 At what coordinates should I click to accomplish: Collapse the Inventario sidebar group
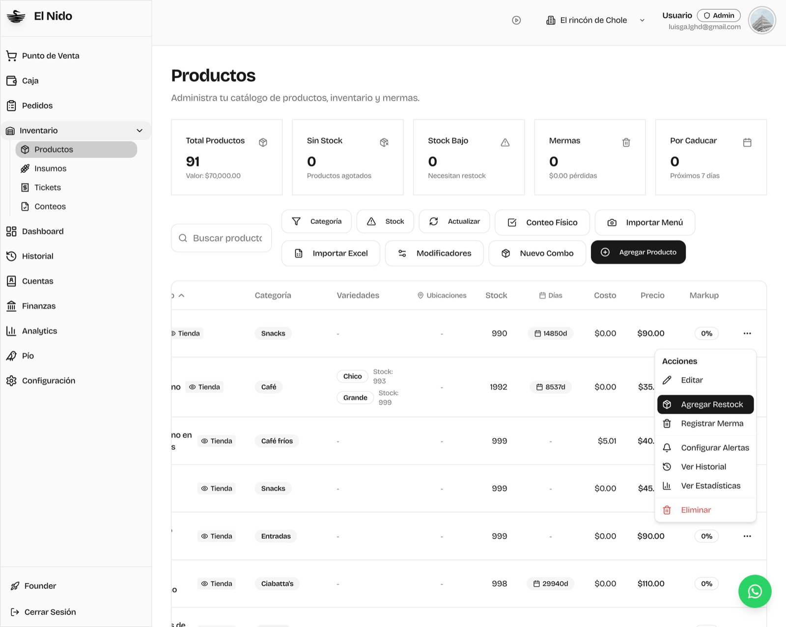[76, 131]
